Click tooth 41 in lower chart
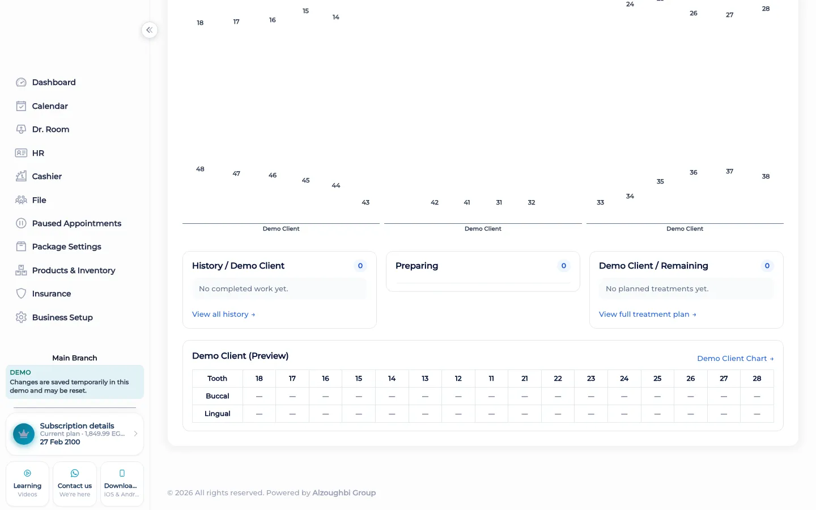 click(467, 203)
